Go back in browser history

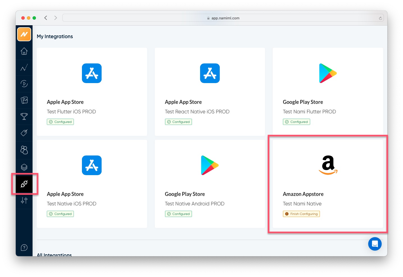45,18
